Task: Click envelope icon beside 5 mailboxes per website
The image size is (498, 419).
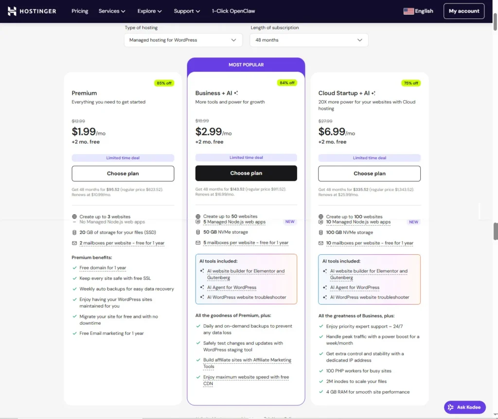Action: click(198, 243)
